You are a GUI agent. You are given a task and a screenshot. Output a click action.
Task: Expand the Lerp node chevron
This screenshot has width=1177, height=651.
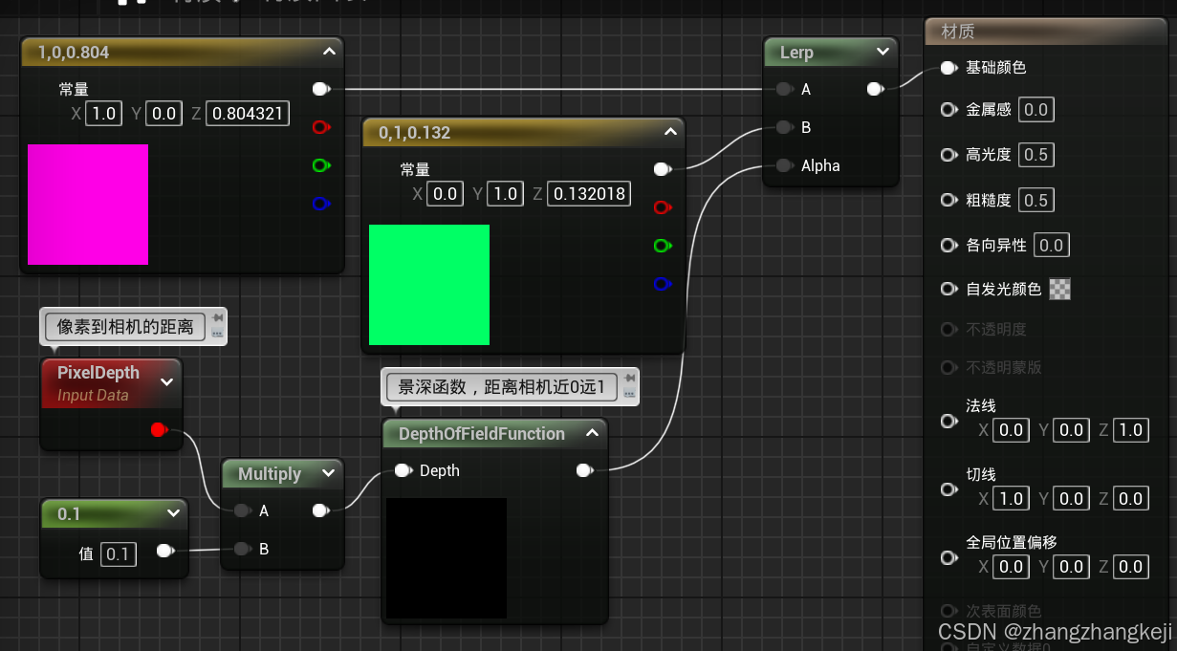tap(883, 52)
